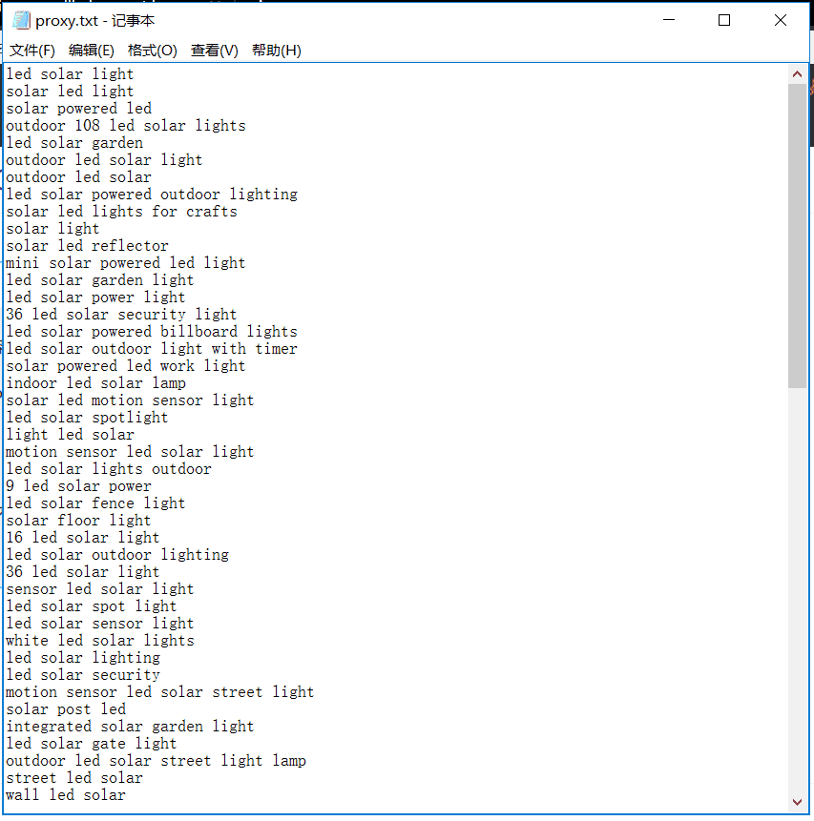Image resolution: width=814 pixels, height=821 pixels.
Task: Click line 'solar led lights for crafts'
Action: [121, 212]
